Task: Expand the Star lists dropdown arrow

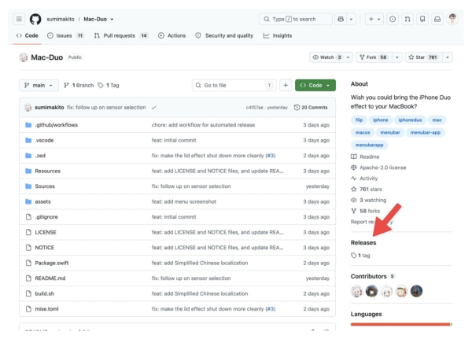Action: click(x=448, y=57)
